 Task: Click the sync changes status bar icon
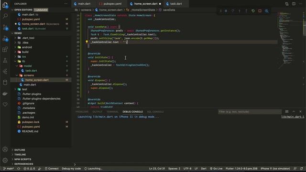pyautogui.click(x=19, y=169)
